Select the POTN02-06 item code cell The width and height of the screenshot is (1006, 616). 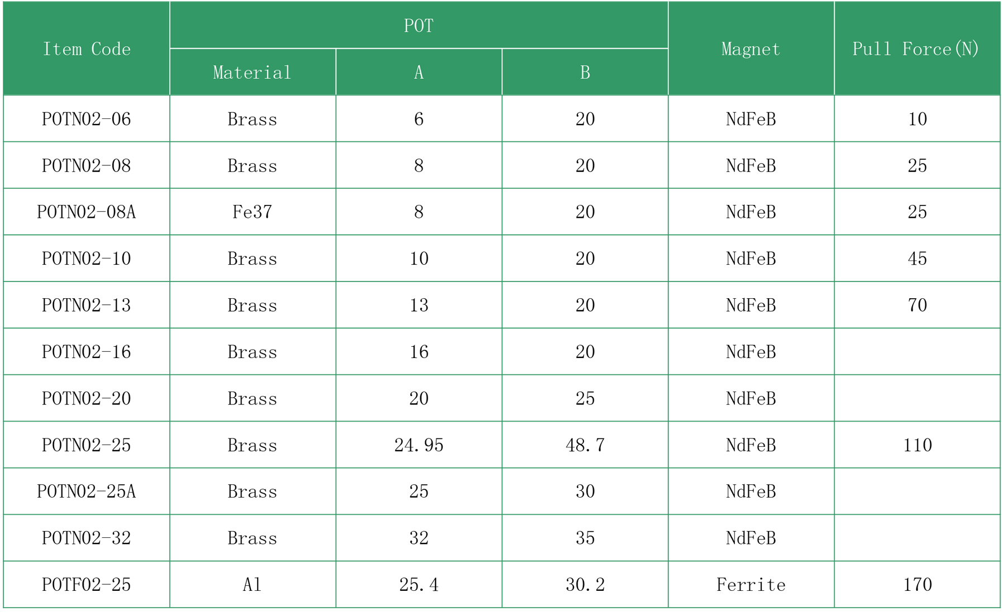(x=87, y=119)
